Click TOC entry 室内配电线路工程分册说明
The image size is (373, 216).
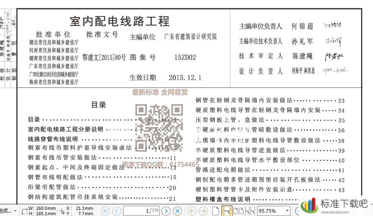[102, 130]
